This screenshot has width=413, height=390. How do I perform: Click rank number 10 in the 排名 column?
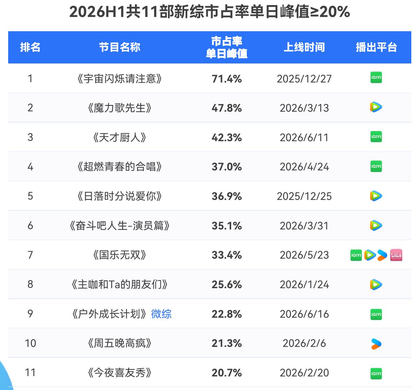(x=30, y=343)
